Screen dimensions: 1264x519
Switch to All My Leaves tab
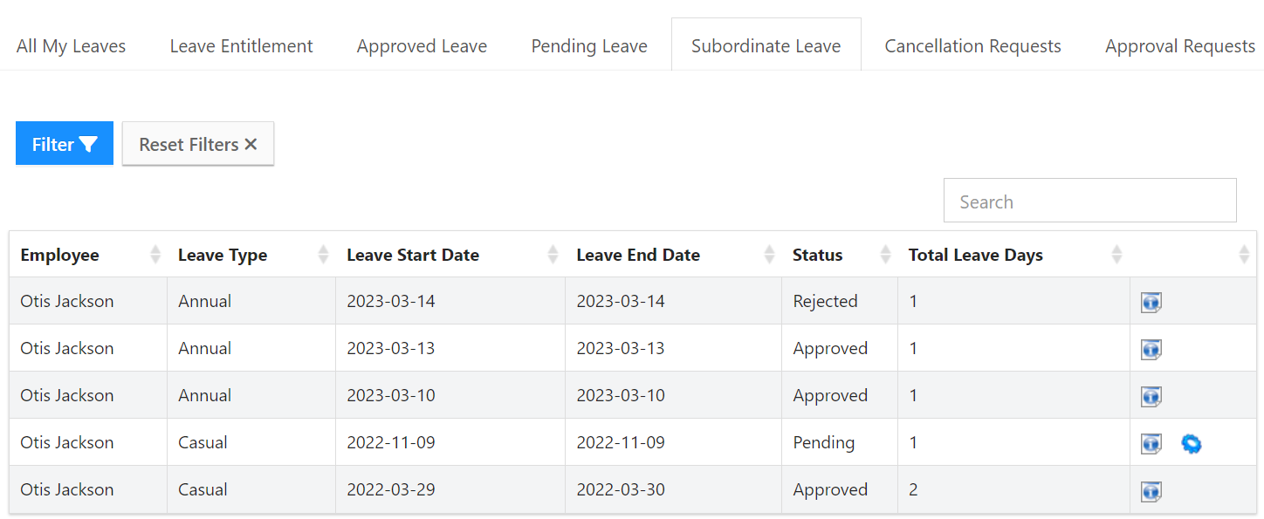tap(72, 46)
